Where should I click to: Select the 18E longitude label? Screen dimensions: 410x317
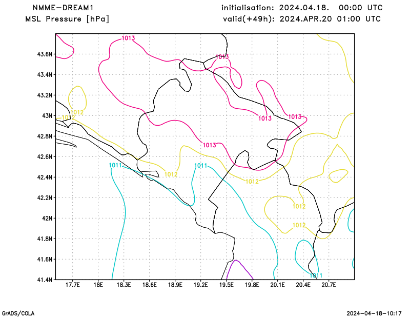[x=98, y=285]
